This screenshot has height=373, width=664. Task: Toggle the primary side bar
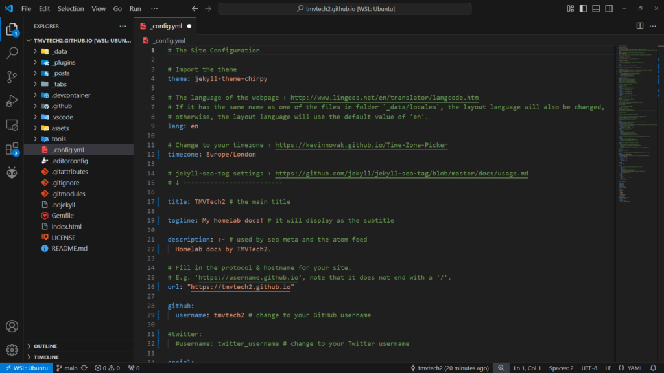(x=583, y=8)
